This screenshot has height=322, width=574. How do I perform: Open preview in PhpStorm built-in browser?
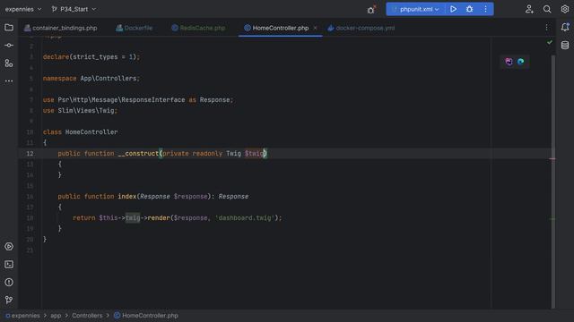(x=509, y=62)
